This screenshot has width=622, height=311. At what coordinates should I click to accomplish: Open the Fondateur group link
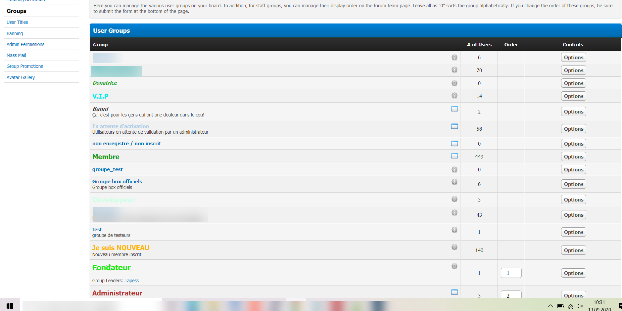click(x=112, y=268)
